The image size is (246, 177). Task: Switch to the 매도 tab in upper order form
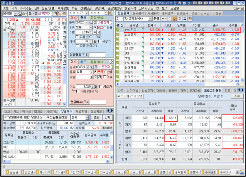[83, 18]
